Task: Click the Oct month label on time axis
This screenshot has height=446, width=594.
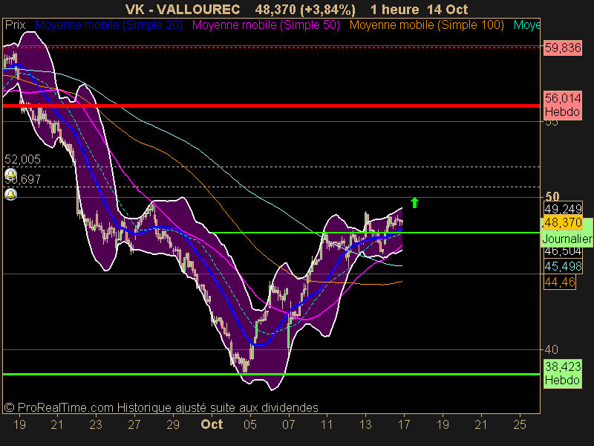Action: point(212,424)
